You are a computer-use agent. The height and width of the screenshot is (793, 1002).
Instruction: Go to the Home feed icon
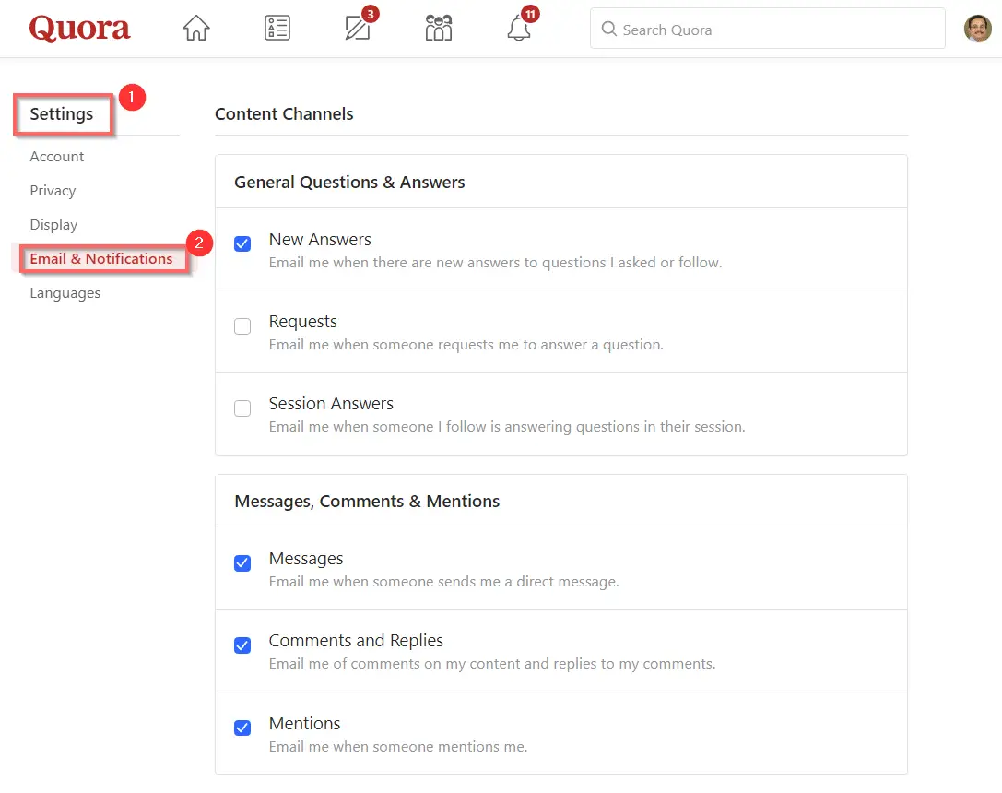[x=196, y=28]
